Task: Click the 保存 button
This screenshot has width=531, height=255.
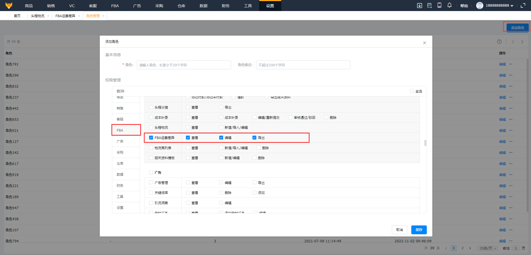Action: coord(419,230)
